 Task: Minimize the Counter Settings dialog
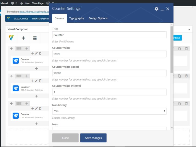click(x=162, y=10)
